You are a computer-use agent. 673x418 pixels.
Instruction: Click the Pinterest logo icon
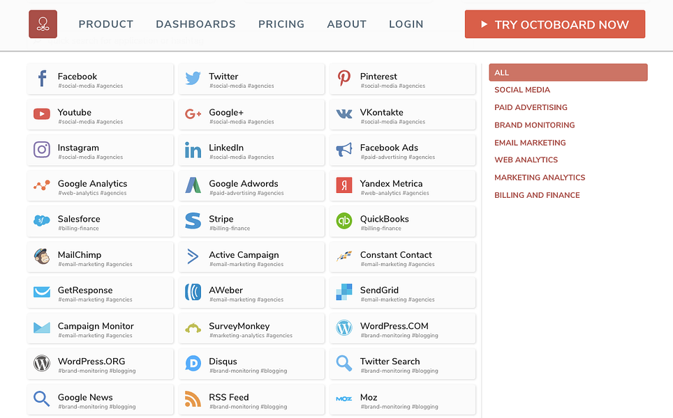(x=344, y=78)
